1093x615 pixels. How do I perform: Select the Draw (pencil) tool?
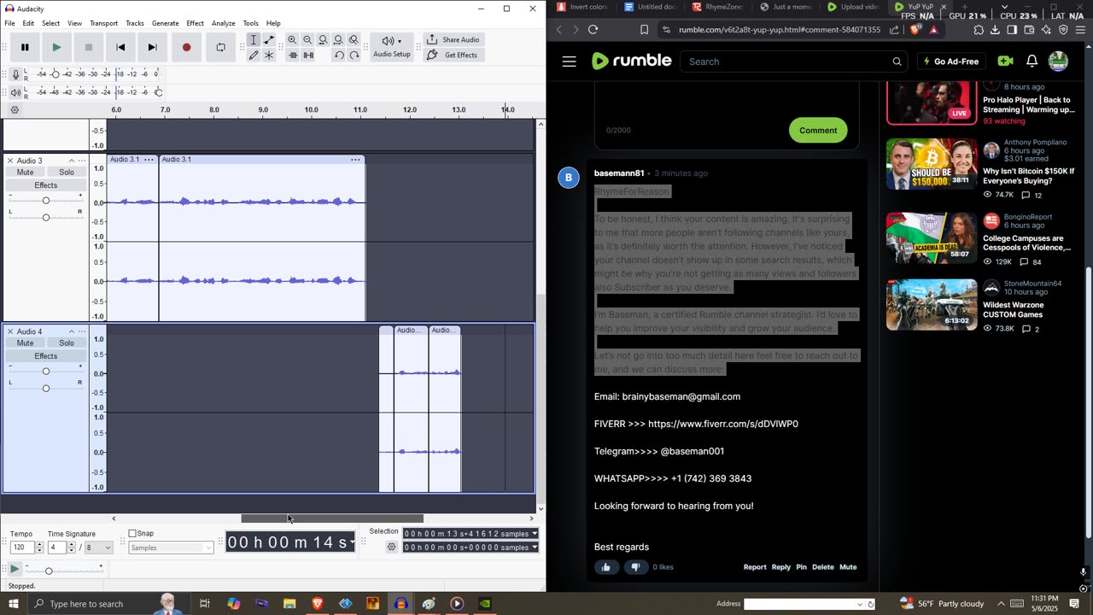(x=254, y=55)
